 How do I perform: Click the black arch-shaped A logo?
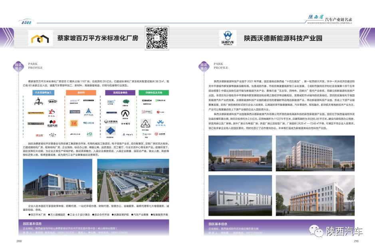point(125,114)
